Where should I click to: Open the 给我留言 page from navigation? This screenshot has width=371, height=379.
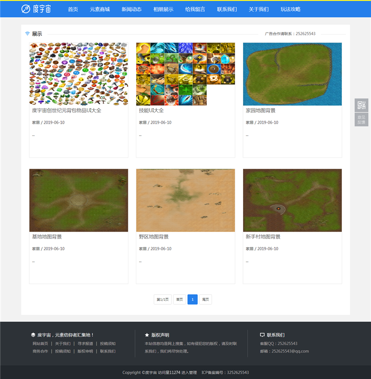click(x=195, y=9)
